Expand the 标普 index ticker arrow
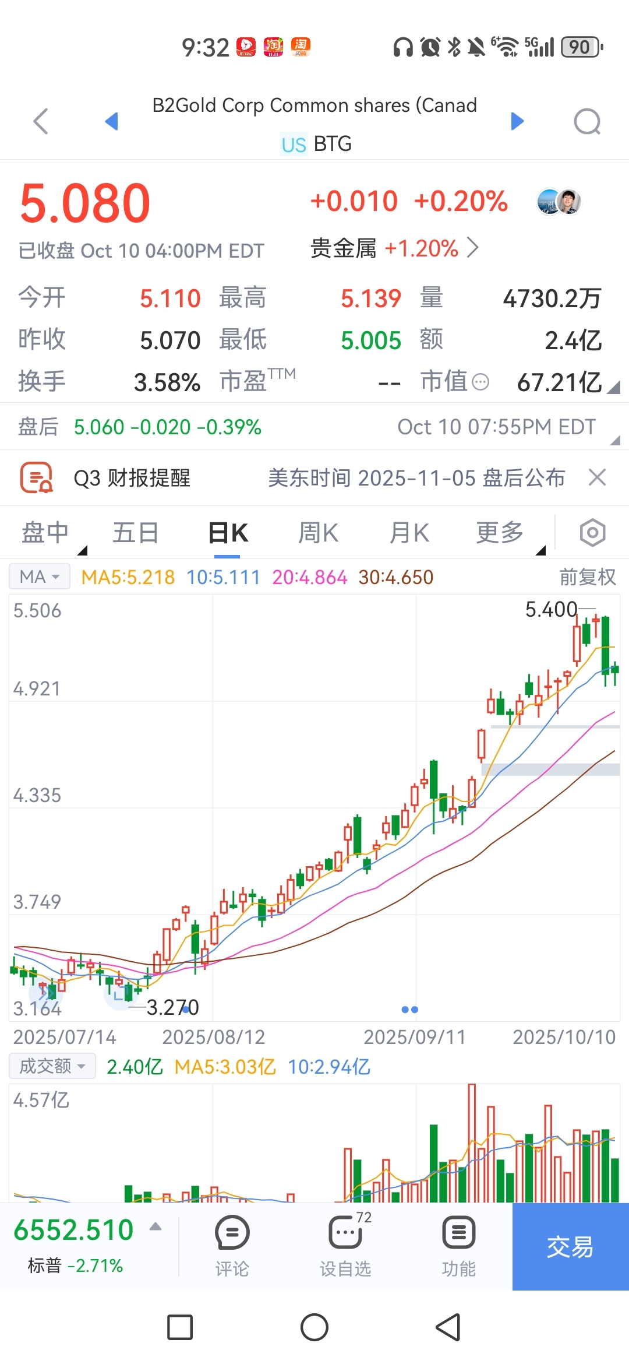Viewport: 629px width, 1364px height. click(x=155, y=1226)
